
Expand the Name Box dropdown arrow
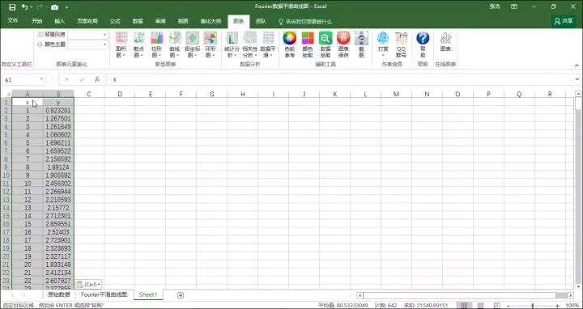[41, 79]
